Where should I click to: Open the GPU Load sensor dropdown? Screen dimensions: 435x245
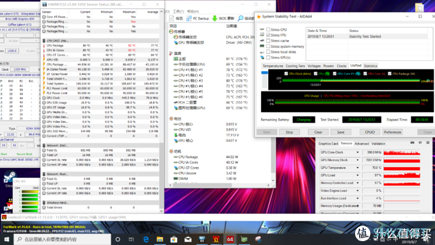pyautogui.click(x=358, y=175)
